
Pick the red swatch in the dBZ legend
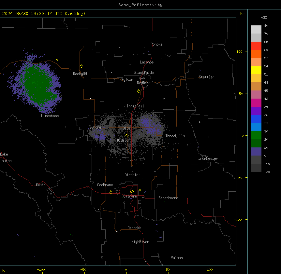[x=256, y=46]
